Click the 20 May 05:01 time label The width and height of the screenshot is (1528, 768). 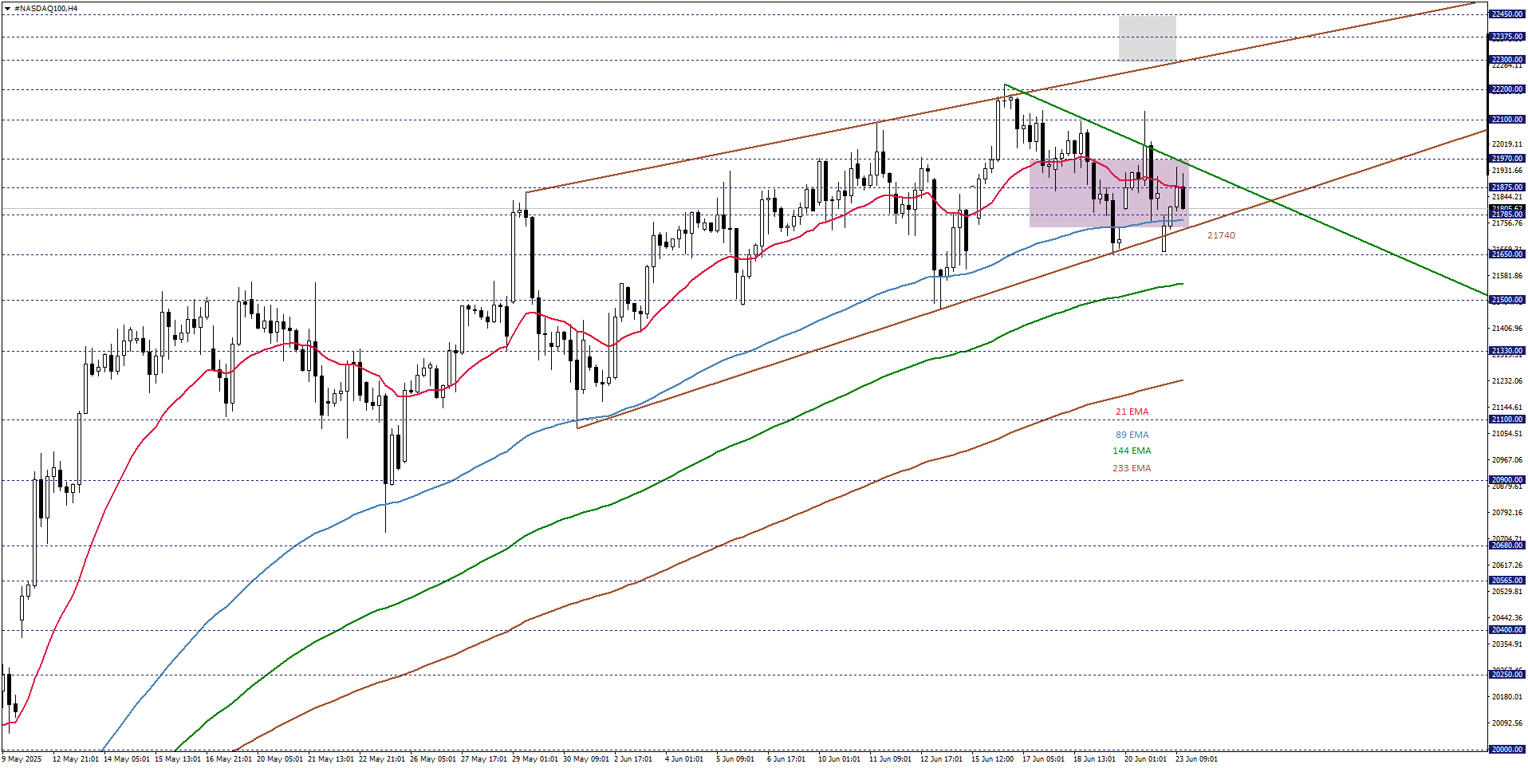tap(280, 759)
